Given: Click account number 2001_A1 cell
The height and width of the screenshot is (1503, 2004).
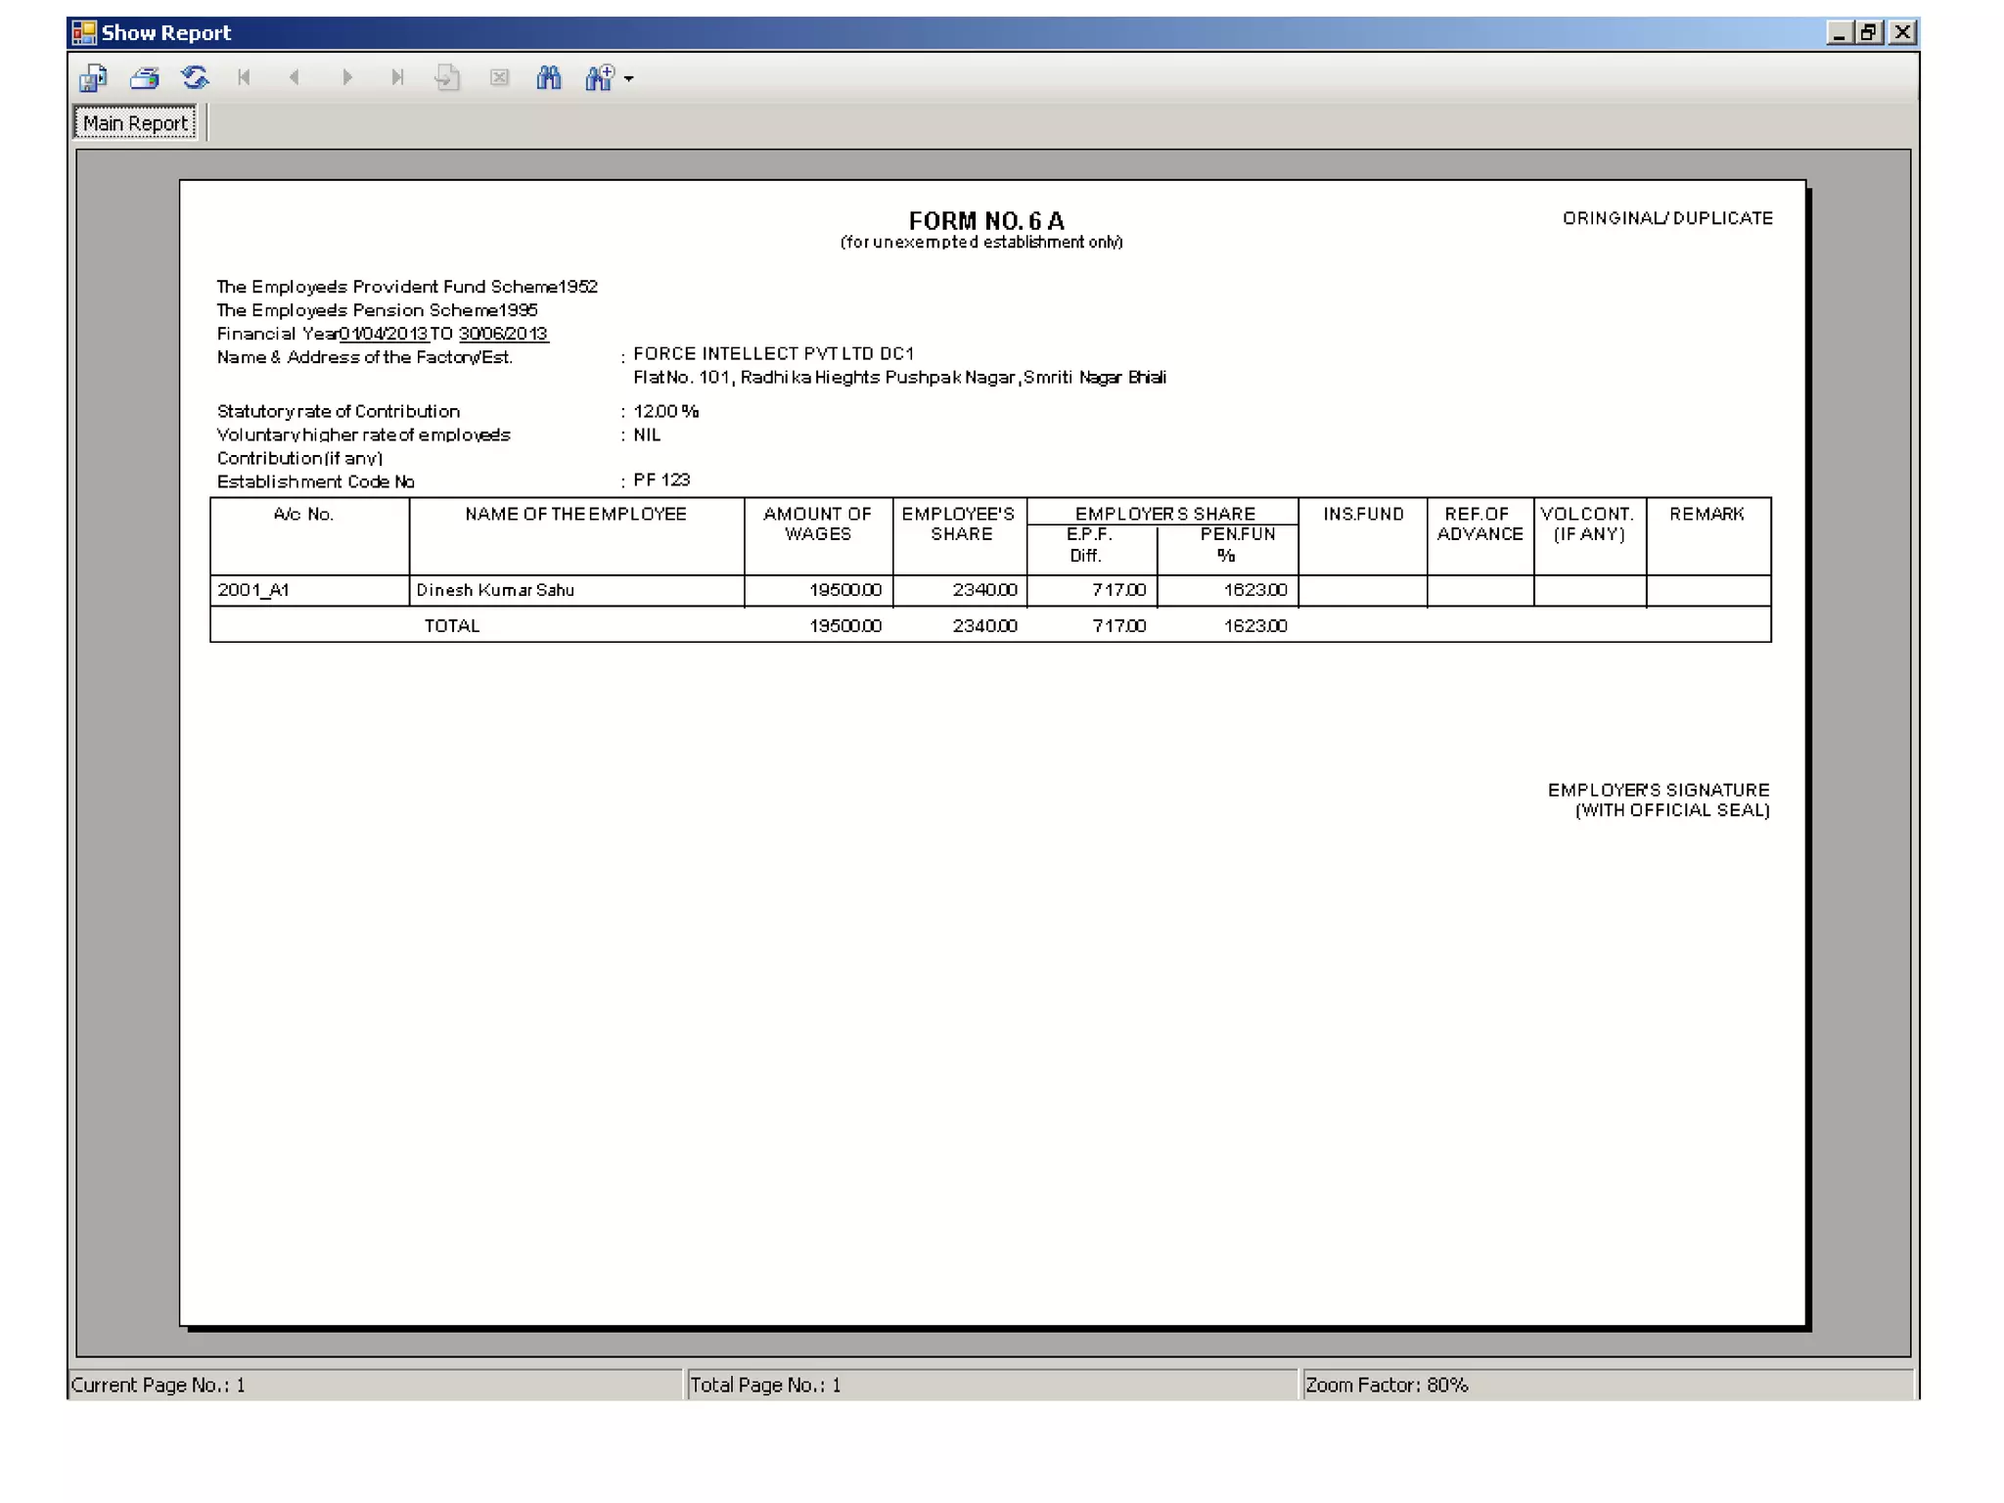Looking at the screenshot, I should pyautogui.click(x=253, y=590).
